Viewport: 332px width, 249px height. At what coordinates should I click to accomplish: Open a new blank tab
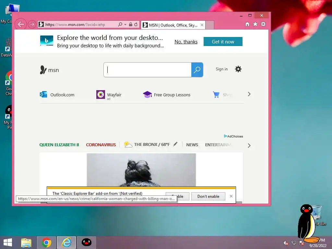tap(210, 25)
